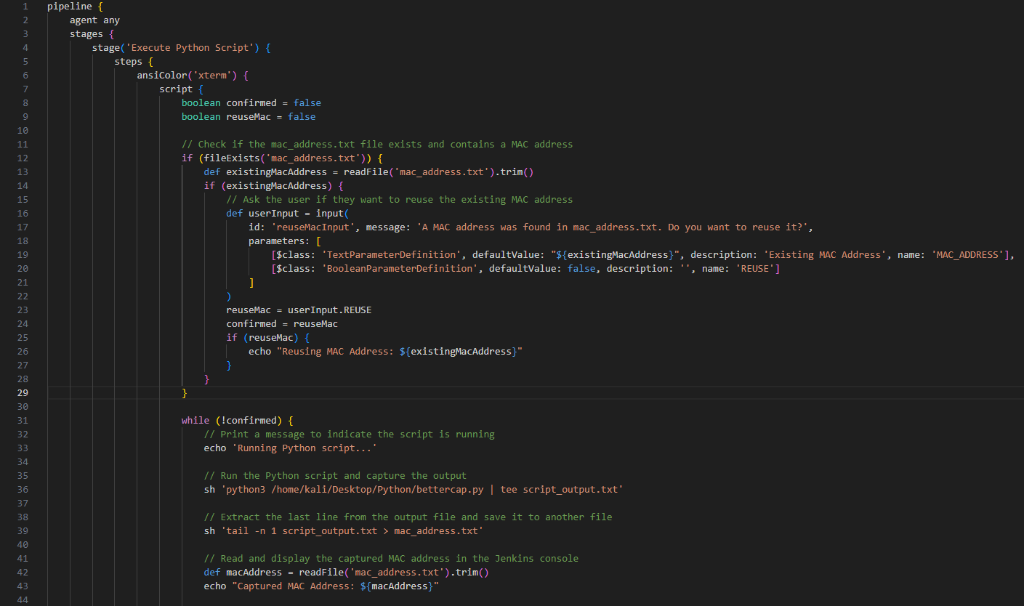Click the 'REUSE' name string on line 20
This screenshot has height=606, width=1024.
tap(757, 269)
